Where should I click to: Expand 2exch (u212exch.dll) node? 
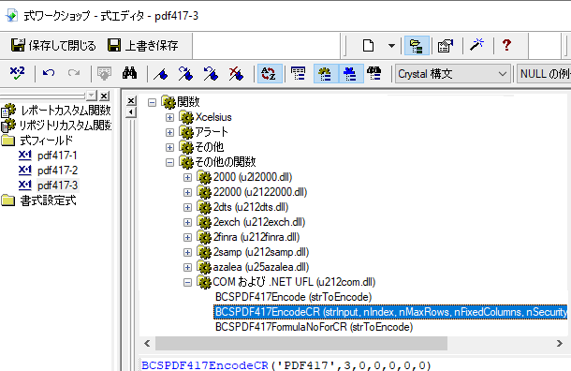187,222
